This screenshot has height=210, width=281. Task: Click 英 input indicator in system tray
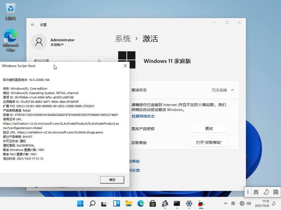(233, 203)
